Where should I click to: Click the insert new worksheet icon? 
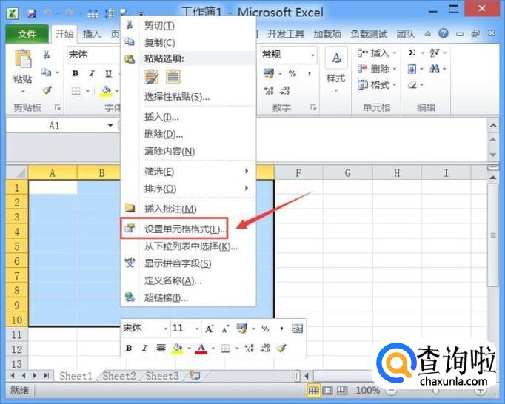[x=195, y=375]
